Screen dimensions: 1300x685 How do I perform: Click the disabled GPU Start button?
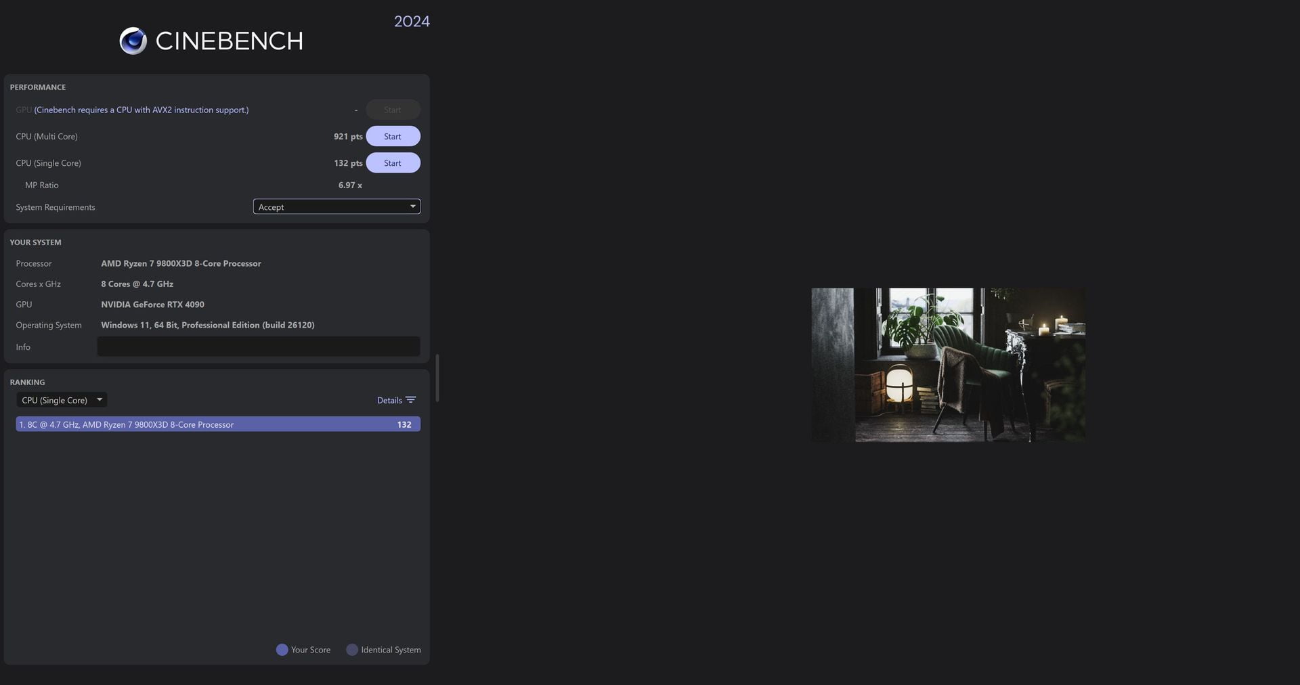(393, 110)
